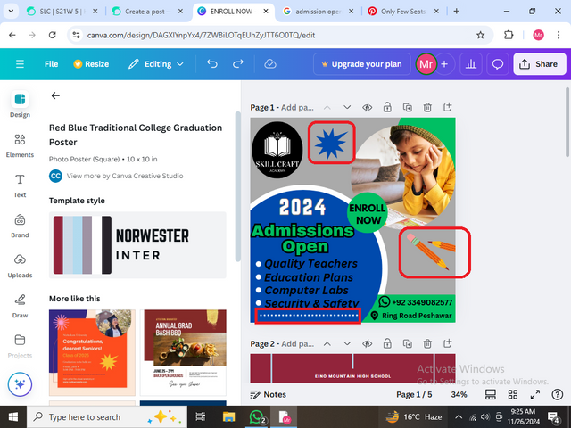
Task: Open Canva Magic assistant sparkle button
Action: [20, 384]
